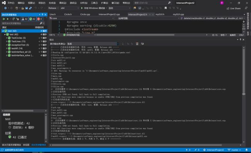The image size is (251, 153).
Task: Start Local Windows Debugger
Action: (x=93, y=8)
